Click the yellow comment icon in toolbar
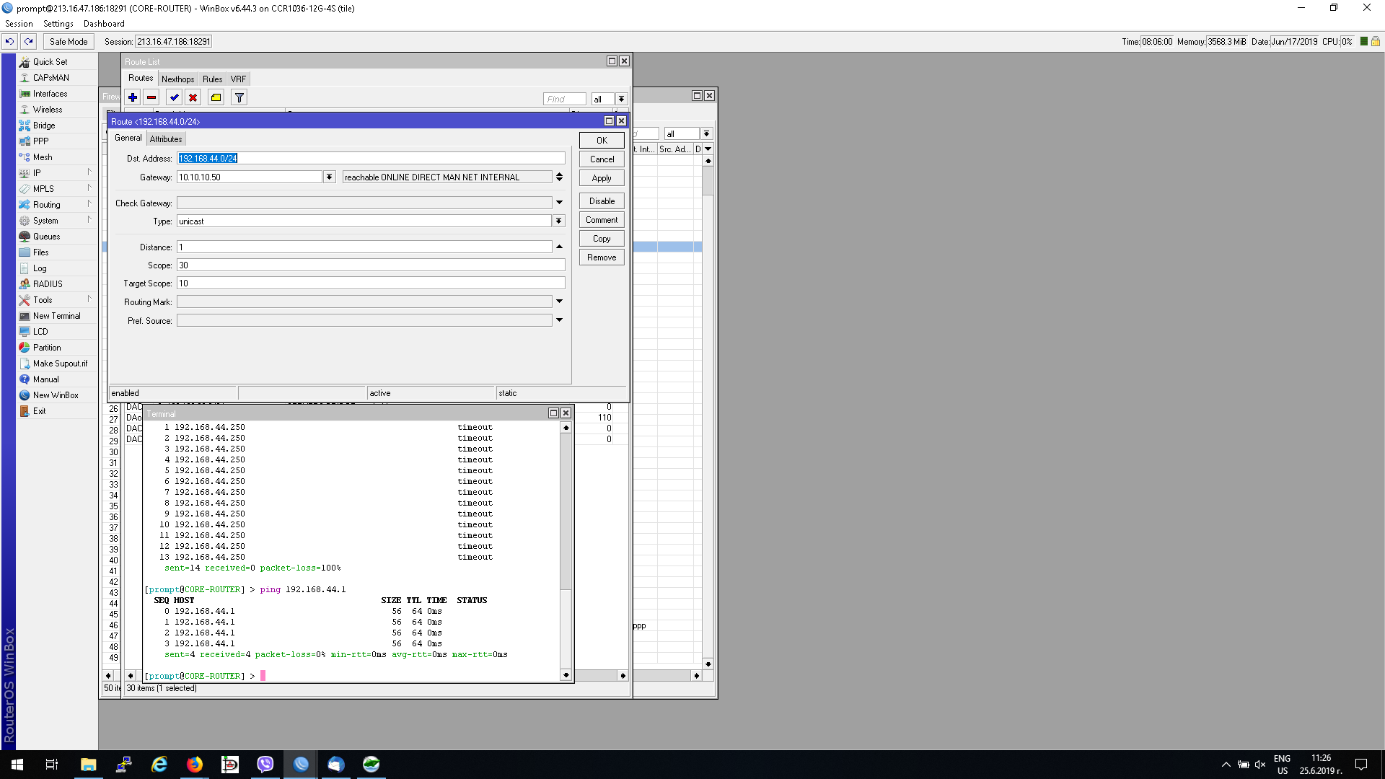This screenshot has height=779, width=1385. pos(216,98)
